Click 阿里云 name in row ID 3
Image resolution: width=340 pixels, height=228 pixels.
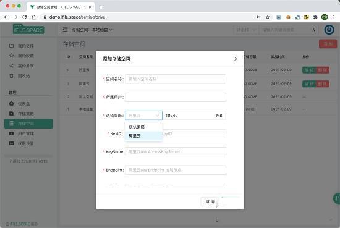click(84, 83)
